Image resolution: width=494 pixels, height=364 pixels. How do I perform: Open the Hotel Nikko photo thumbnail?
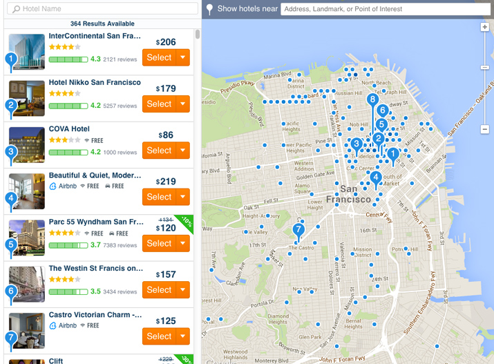(27, 98)
